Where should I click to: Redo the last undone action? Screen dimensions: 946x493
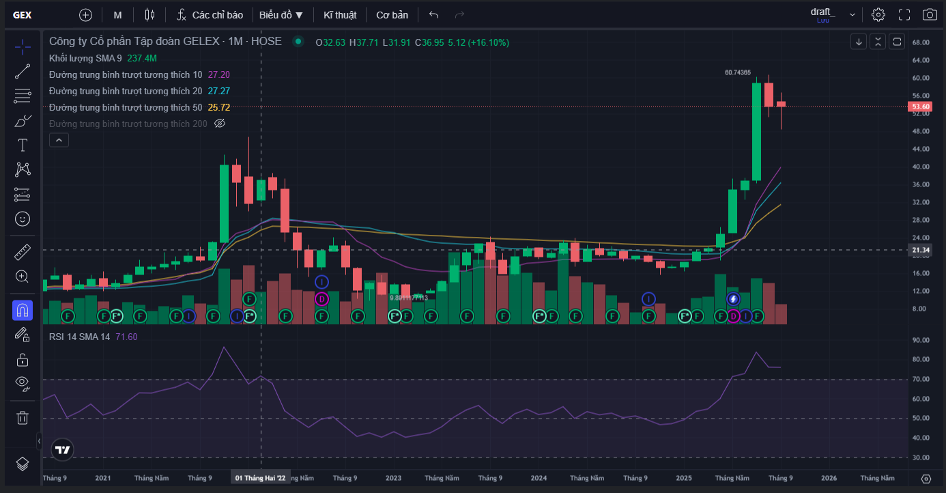point(459,14)
